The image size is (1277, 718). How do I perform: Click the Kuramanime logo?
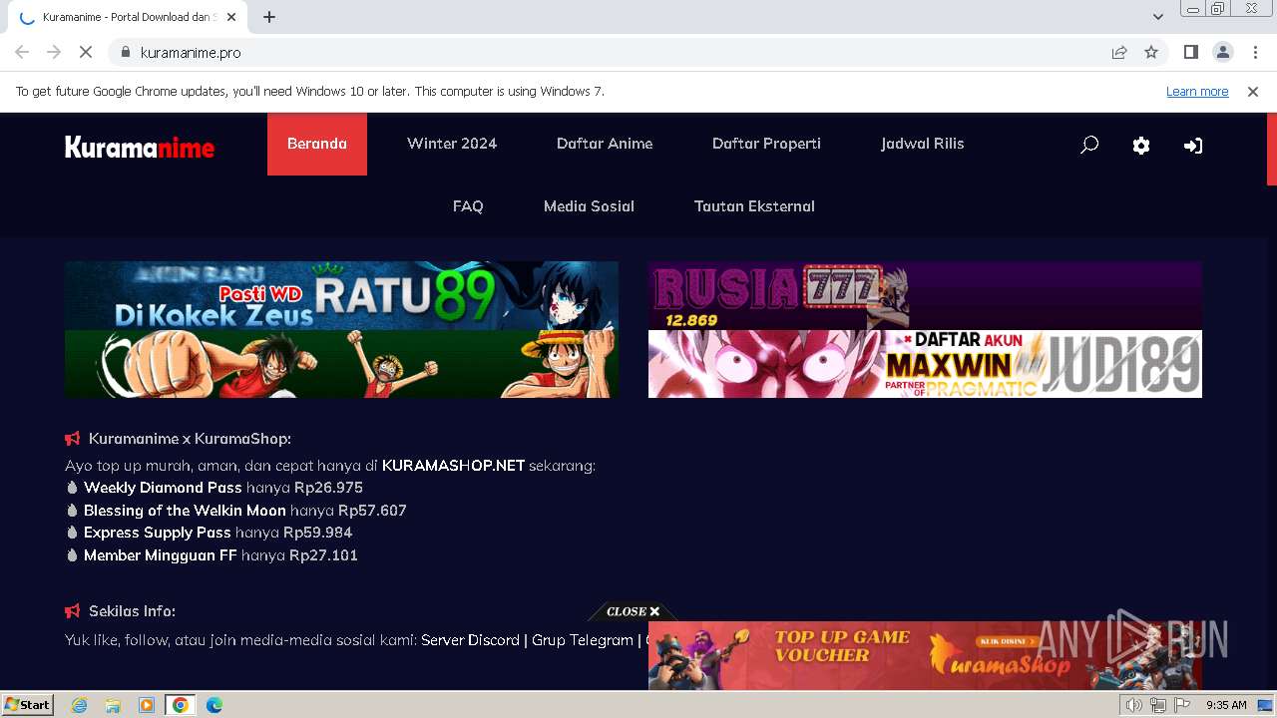[140, 148]
